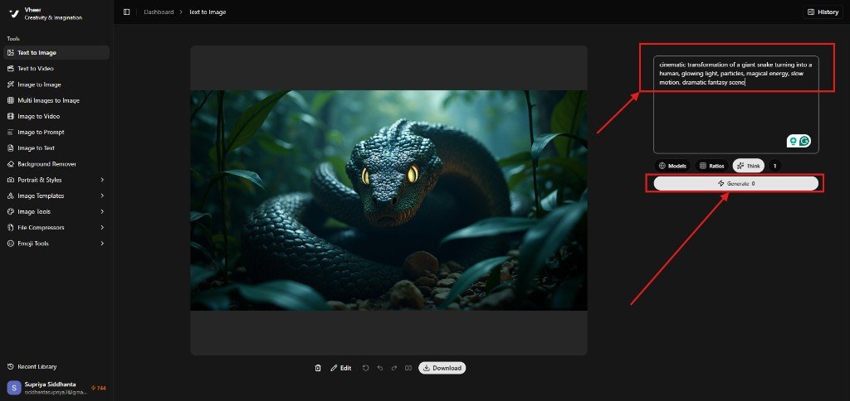
Task: Toggle the sidebar panel icon
Action: pos(127,12)
